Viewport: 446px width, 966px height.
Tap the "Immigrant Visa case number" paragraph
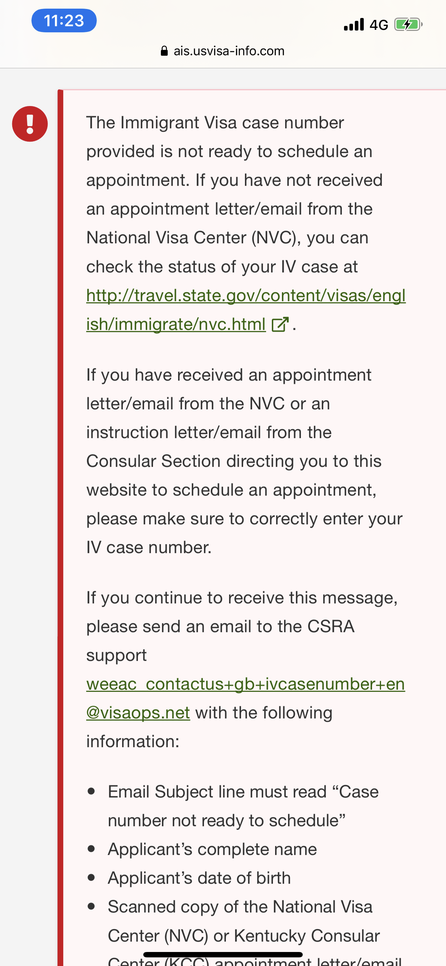pyautogui.click(x=246, y=223)
